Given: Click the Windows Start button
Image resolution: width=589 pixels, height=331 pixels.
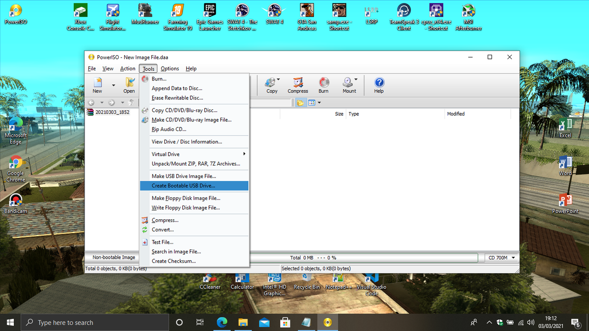Looking at the screenshot, I should pyautogui.click(x=10, y=322).
